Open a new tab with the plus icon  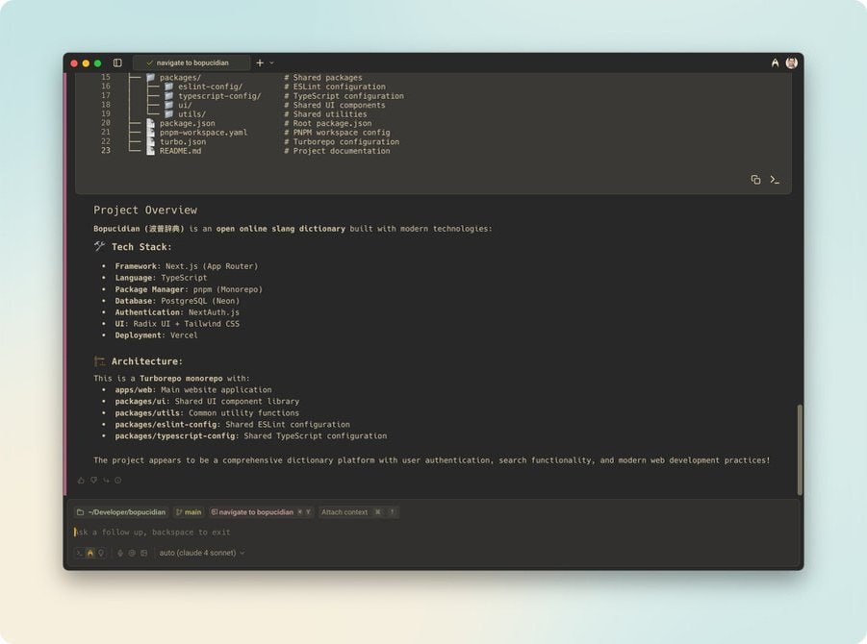pos(260,63)
